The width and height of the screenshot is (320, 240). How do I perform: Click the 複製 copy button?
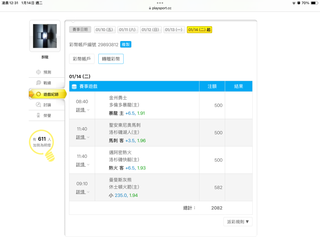pyautogui.click(x=126, y=44)
